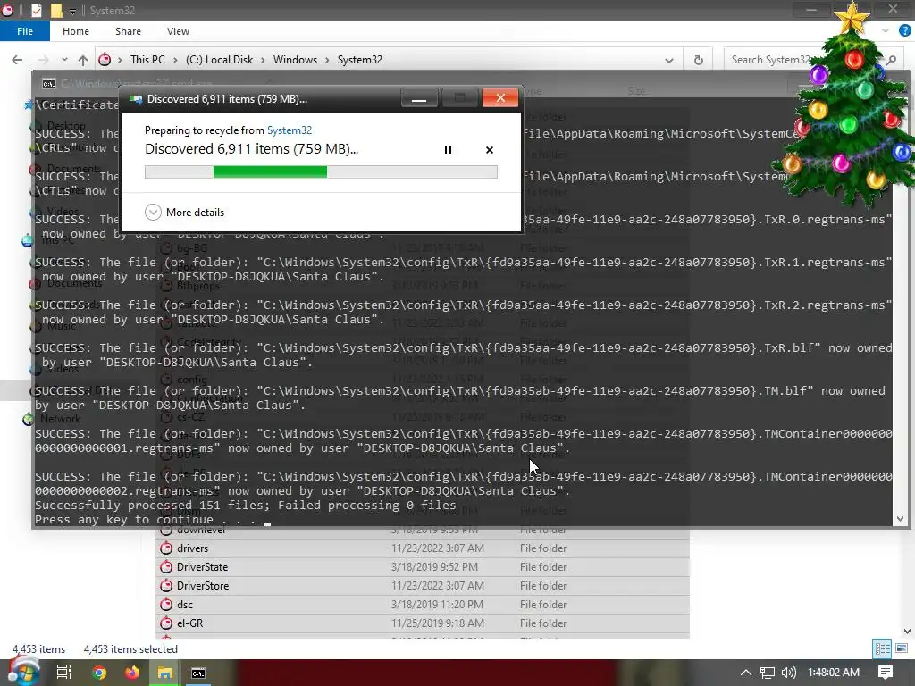Open the volume tray icon
The width and height of the screenshot is (915, 686).
(x=788, y=673)
